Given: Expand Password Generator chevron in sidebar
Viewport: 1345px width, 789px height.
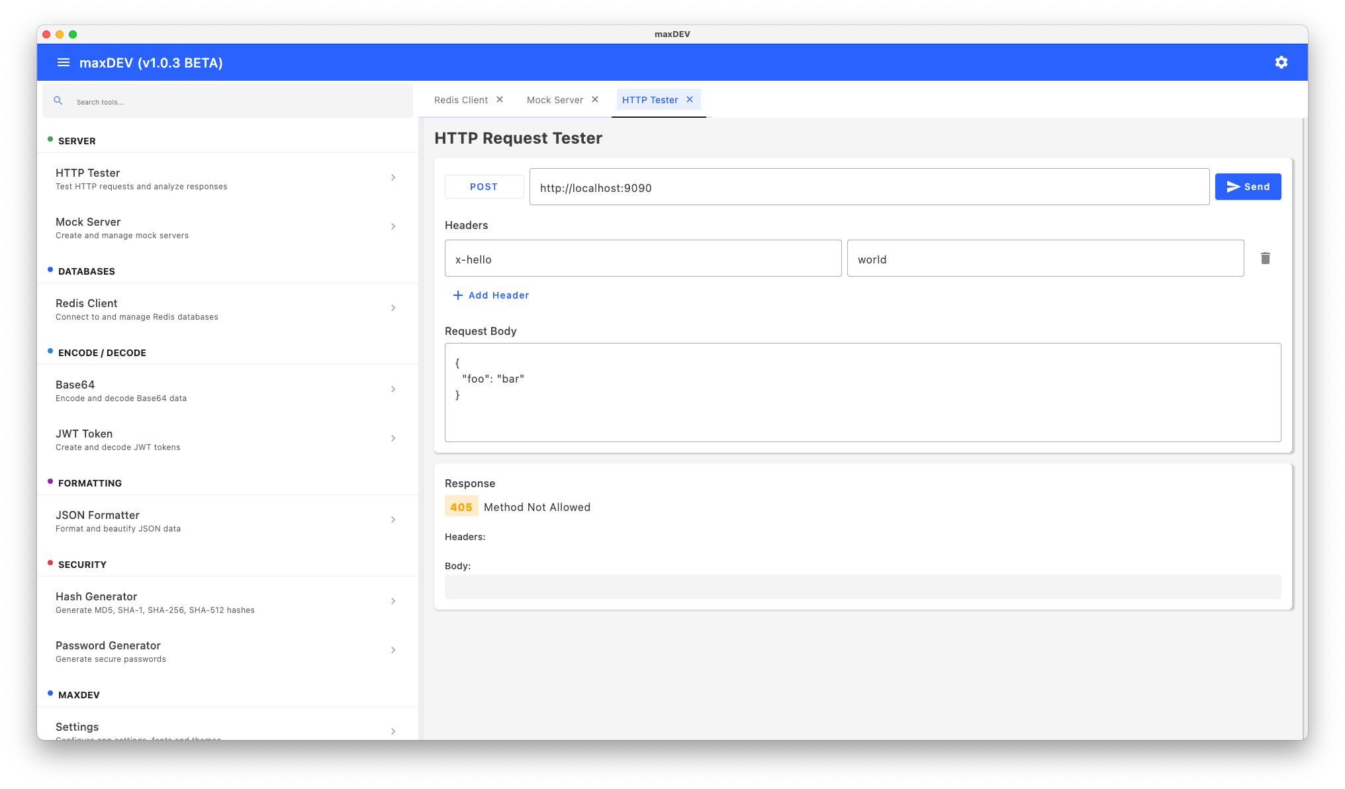Looking at the screenshot, I should click(393, 650).
